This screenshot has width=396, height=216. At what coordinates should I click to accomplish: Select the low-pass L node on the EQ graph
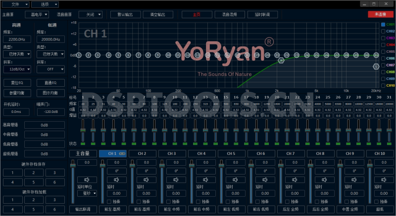click(x=376, y=67)
